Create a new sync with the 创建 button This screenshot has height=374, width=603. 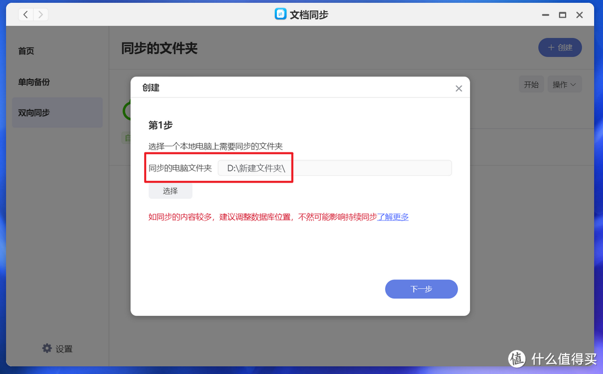point(560,47)
